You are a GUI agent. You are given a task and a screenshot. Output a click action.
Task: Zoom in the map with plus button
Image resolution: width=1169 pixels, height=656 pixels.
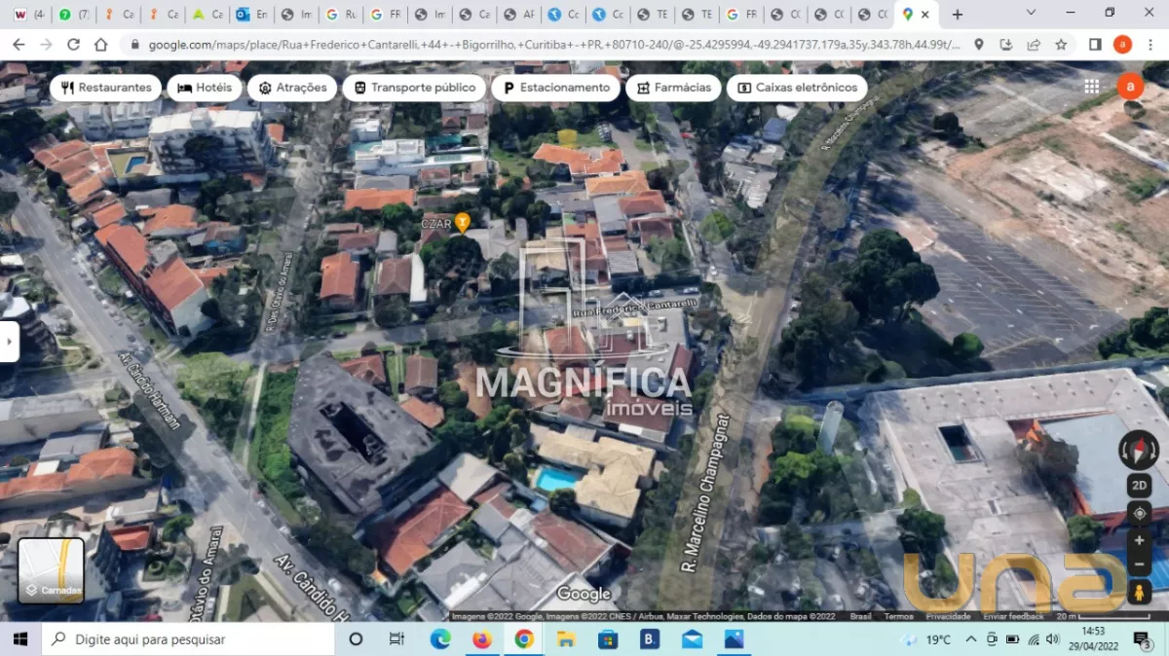tap(1139, 540)
